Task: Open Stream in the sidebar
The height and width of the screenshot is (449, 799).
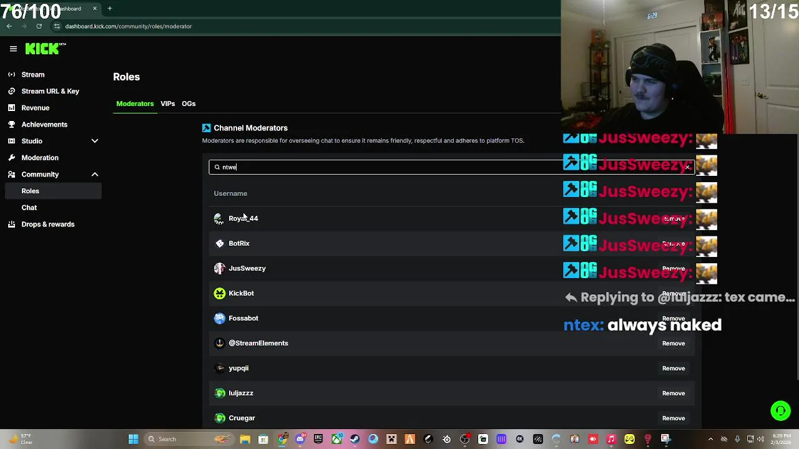Action: tap(33, 75)
